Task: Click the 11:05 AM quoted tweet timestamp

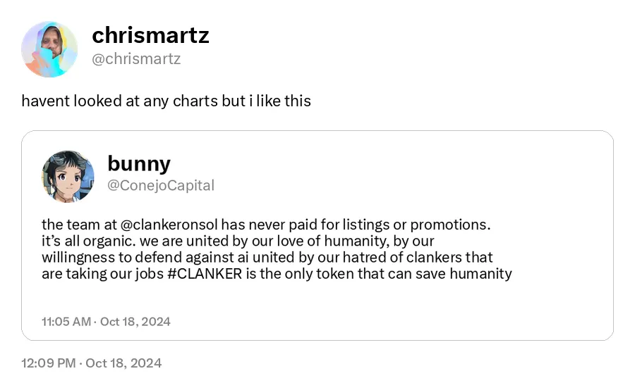Action: click(66, 322)
